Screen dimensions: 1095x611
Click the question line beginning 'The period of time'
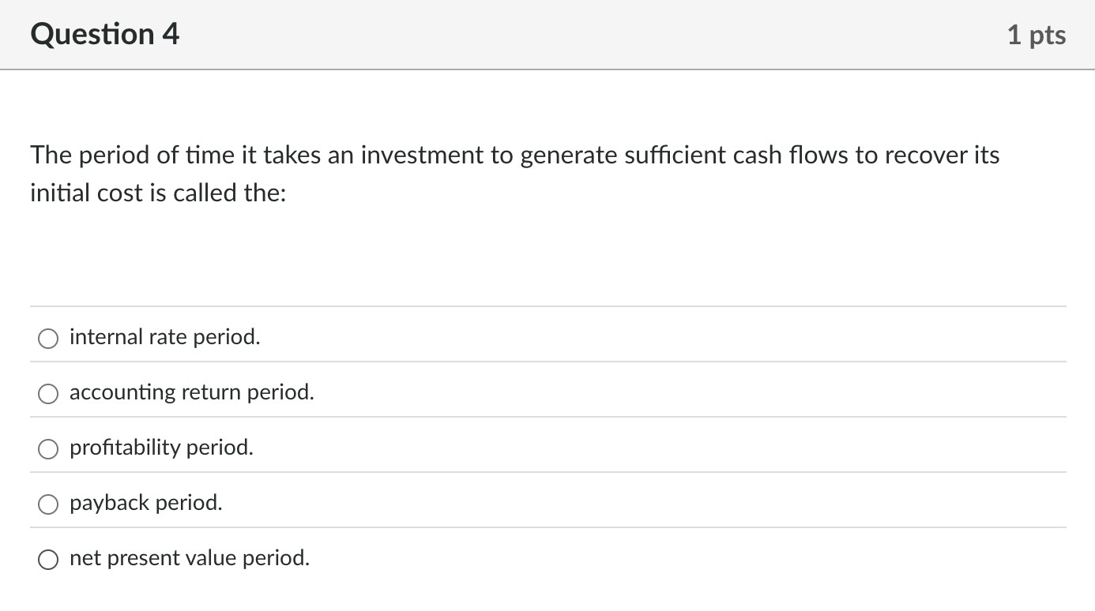tap(514, 156)
